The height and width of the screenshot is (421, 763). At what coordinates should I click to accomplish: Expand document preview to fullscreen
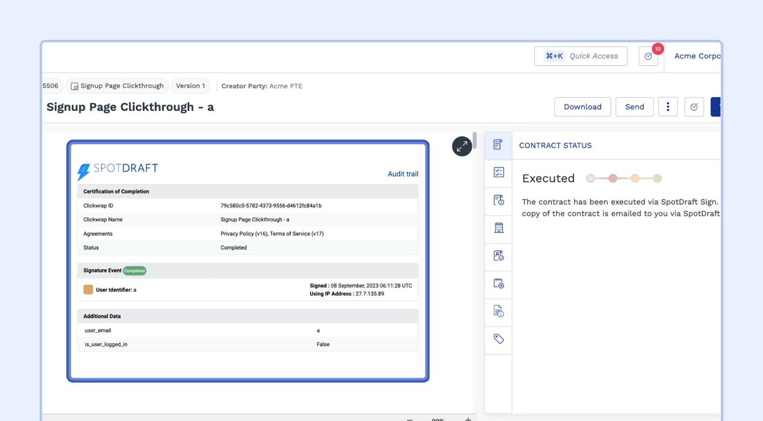pos(462,146)
